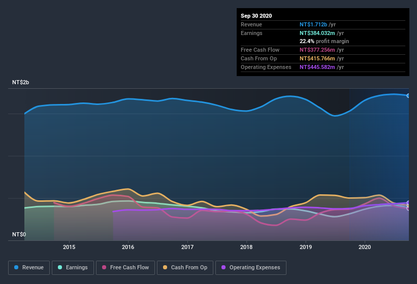Click the tooltip Earnings row label

(x=251, y=33)
